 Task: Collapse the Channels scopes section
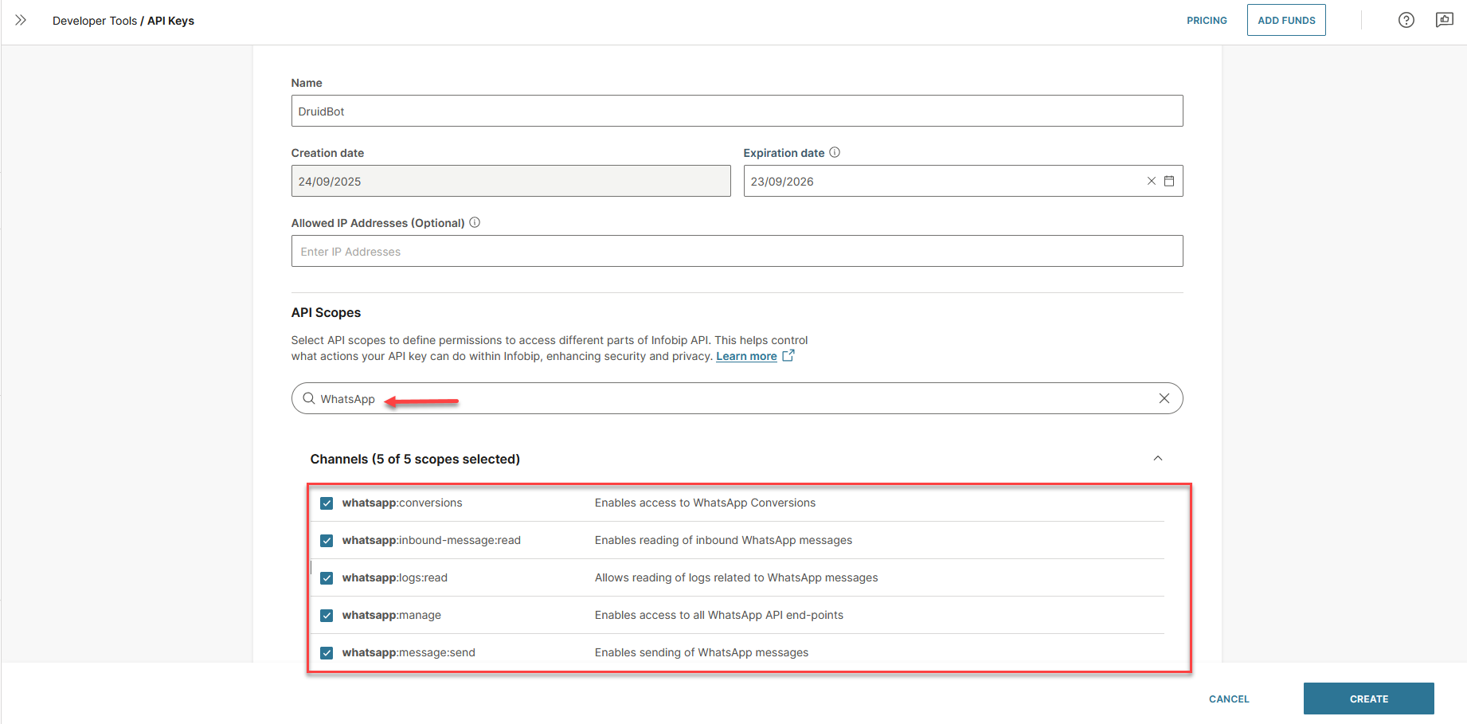[1157, 458]
